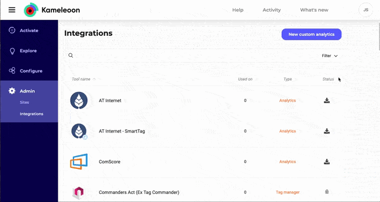Click the Activate sidebar icon
Screen dimensions: 380x202
coord(12,30)
